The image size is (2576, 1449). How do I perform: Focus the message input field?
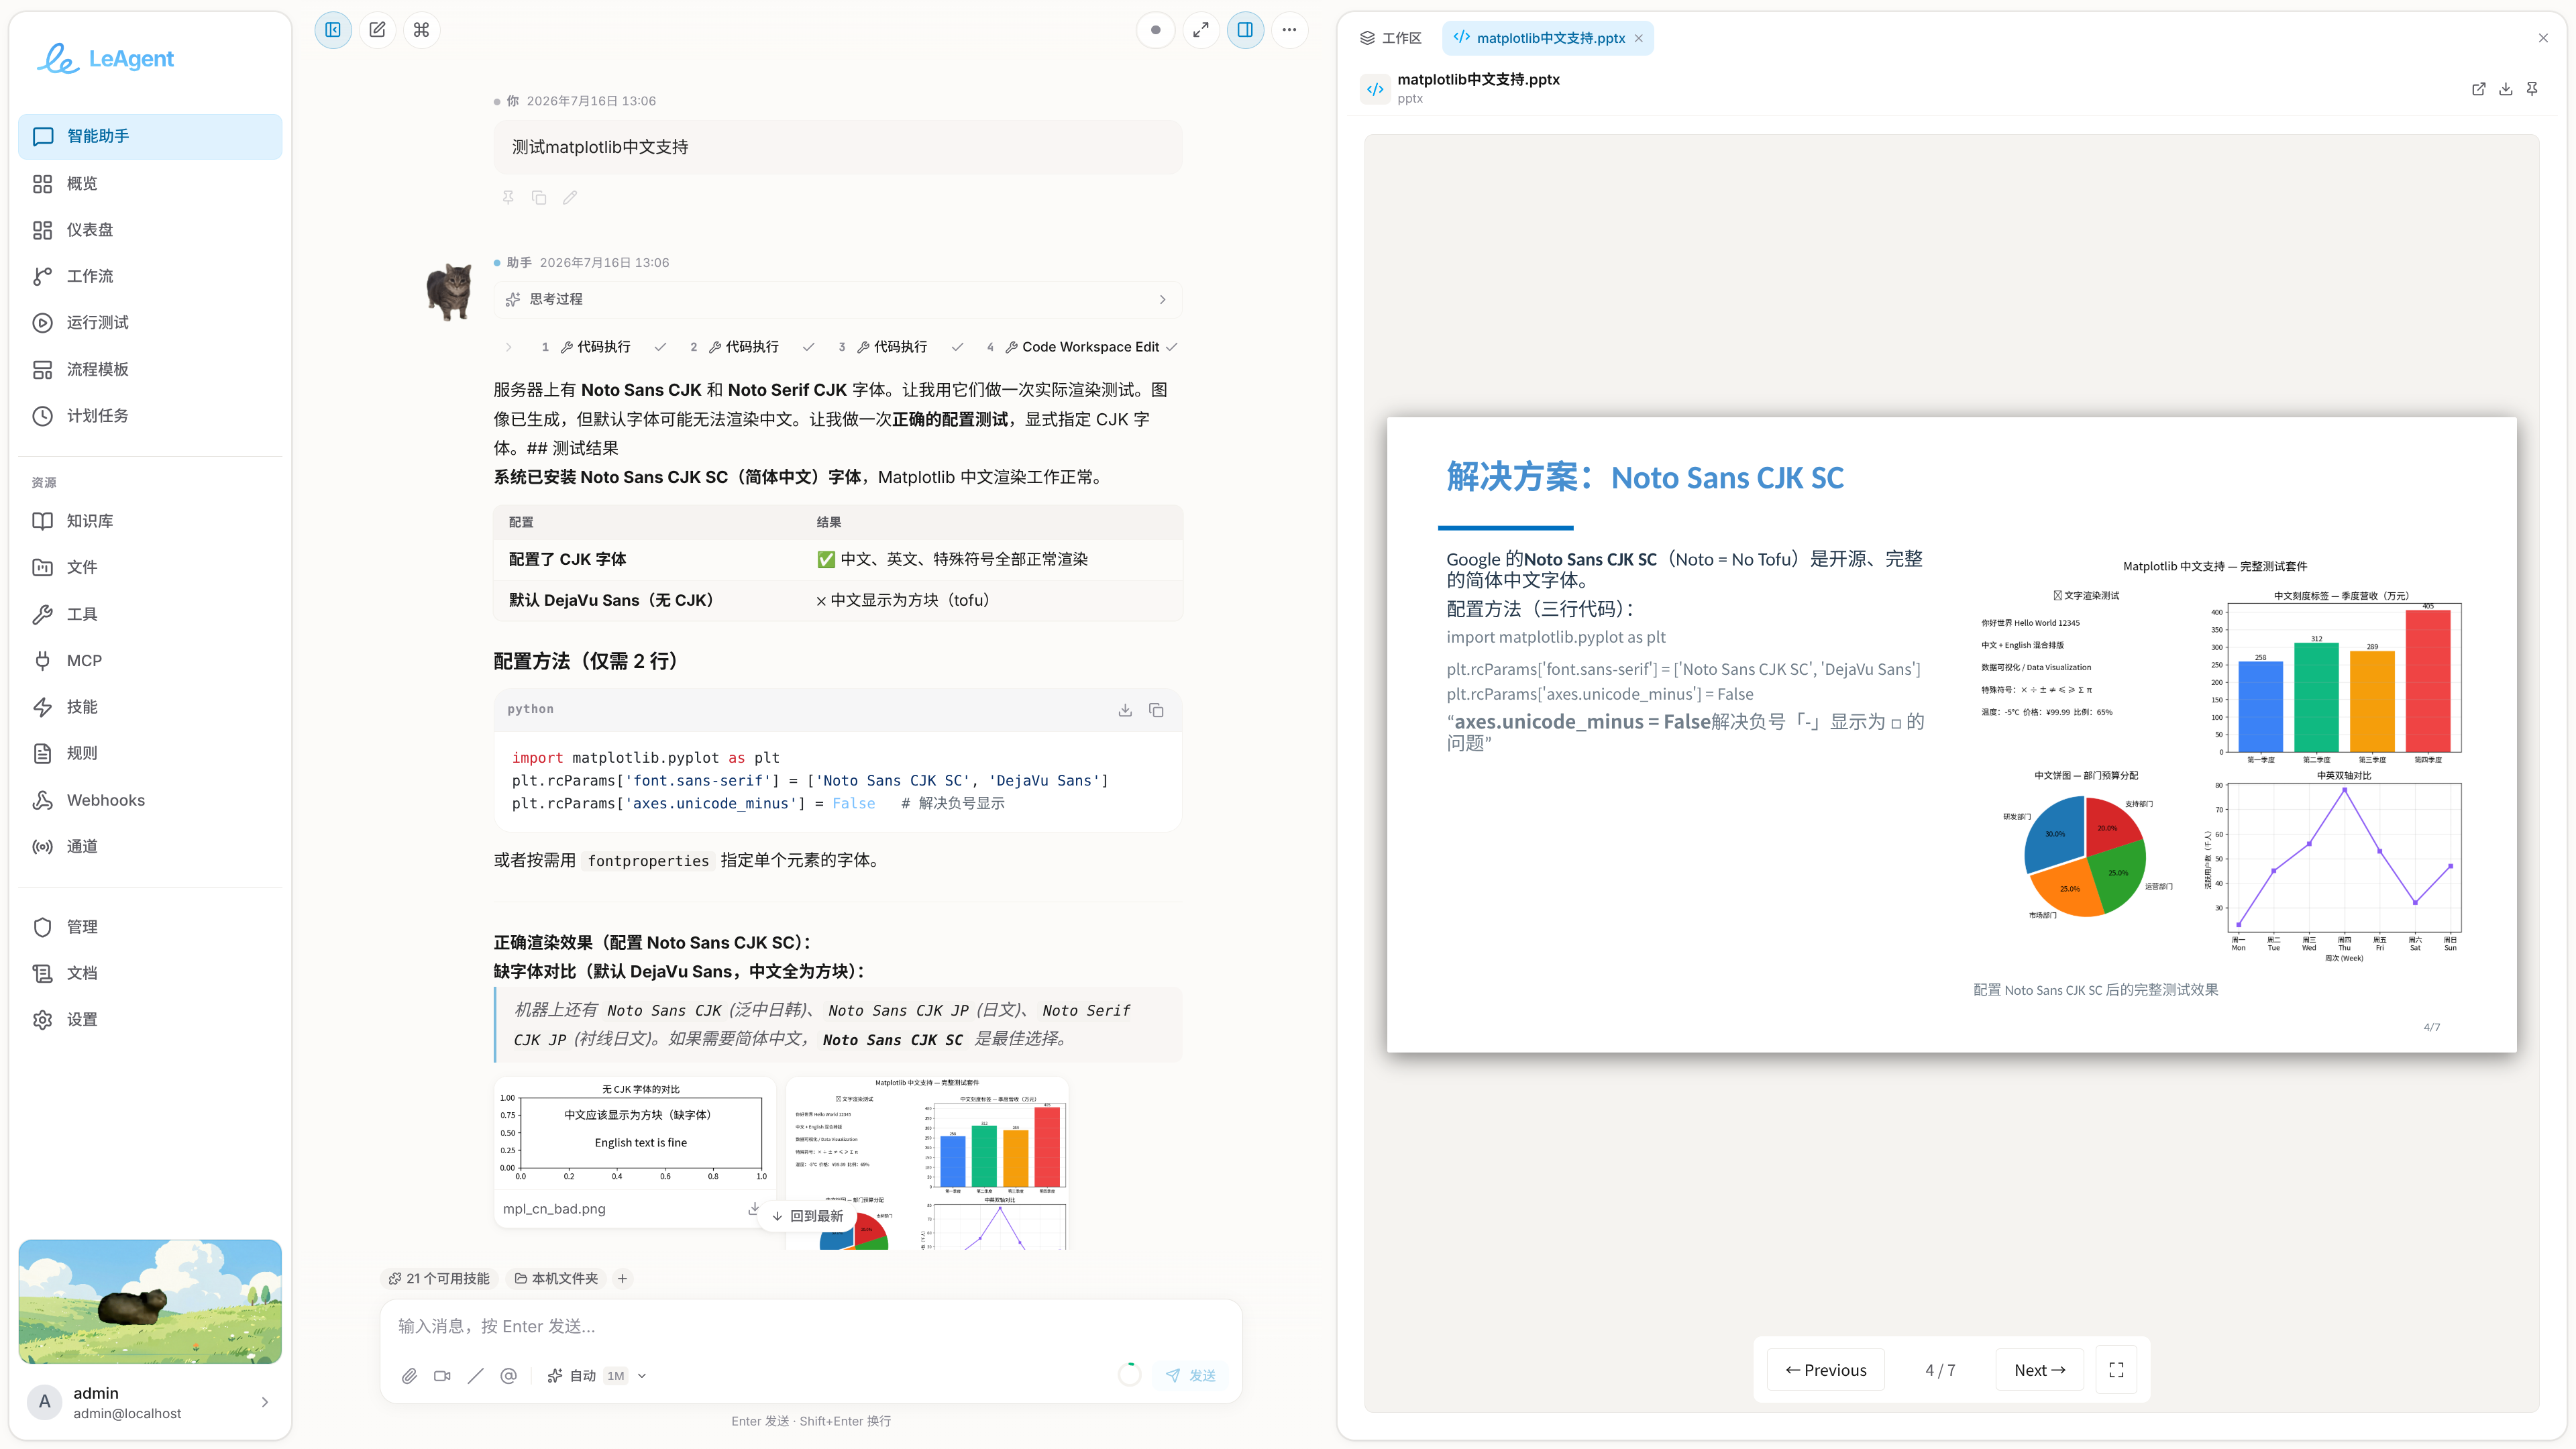tap(811, 1326)
